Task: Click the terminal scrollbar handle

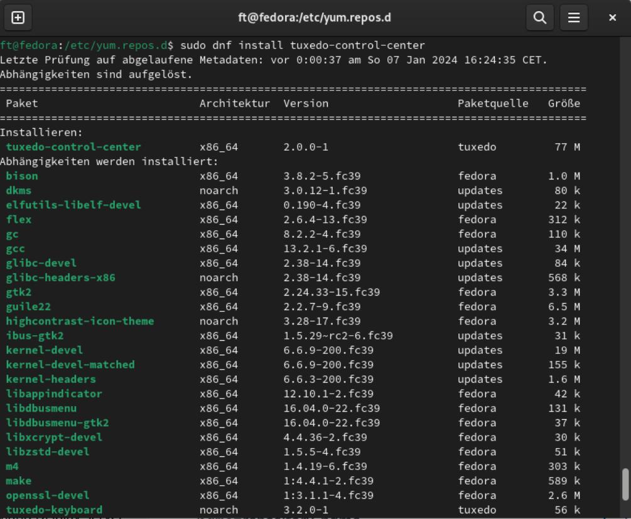Action: coord(625,484)
